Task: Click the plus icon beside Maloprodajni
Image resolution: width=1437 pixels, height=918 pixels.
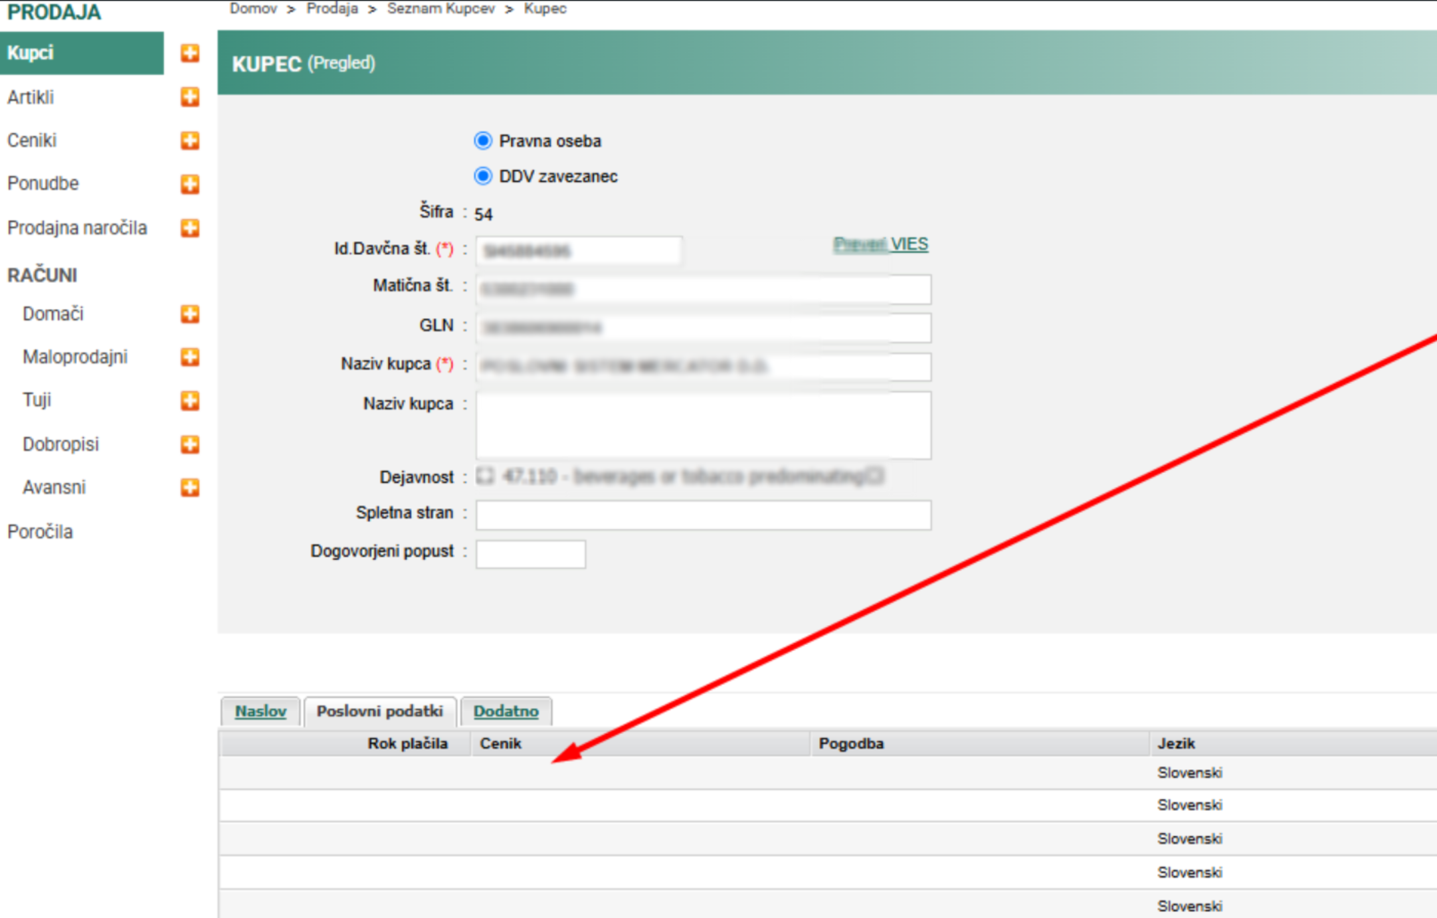Action: click(x=190, y=357)
